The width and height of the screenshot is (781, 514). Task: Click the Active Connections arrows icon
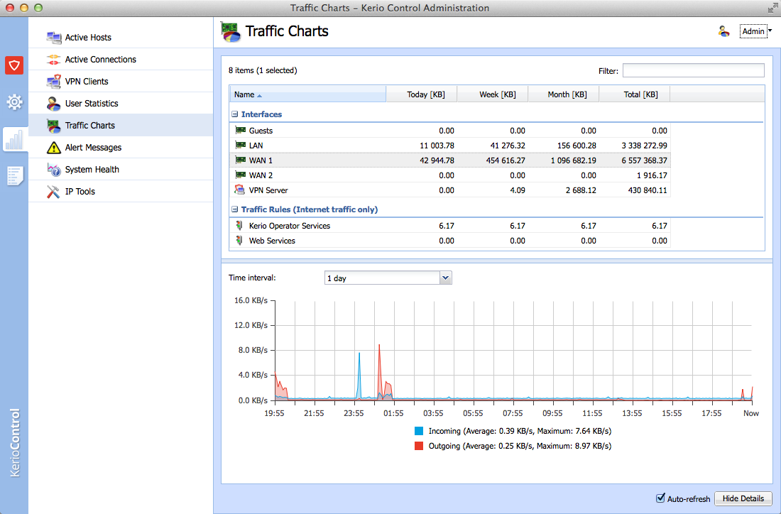coord(53,59)
